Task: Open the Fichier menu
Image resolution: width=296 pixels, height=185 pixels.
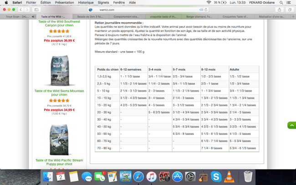Action: coord(31,2)
